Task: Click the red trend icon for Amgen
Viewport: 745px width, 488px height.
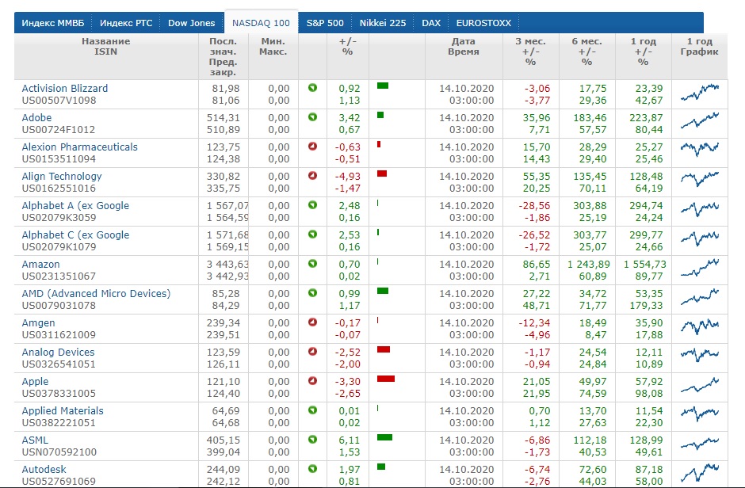Action: click(x=312, y=322)
